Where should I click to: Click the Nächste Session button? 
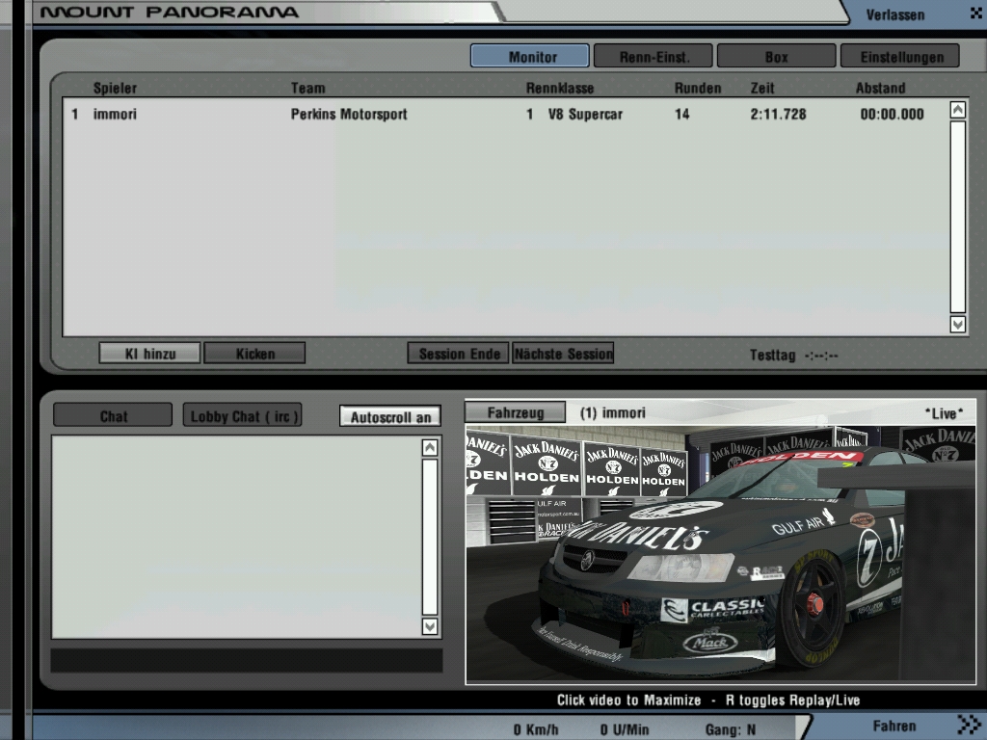(563, 353)
